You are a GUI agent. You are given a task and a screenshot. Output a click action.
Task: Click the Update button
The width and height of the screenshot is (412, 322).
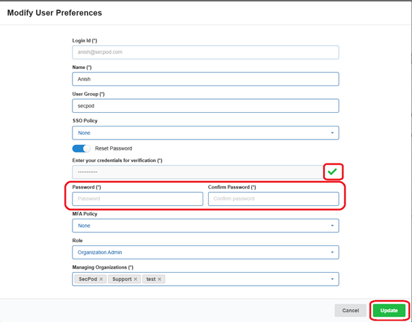coord(389,310)
